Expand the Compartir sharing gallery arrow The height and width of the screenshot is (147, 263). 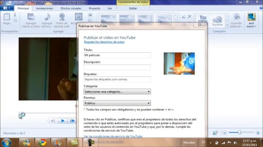227,25
